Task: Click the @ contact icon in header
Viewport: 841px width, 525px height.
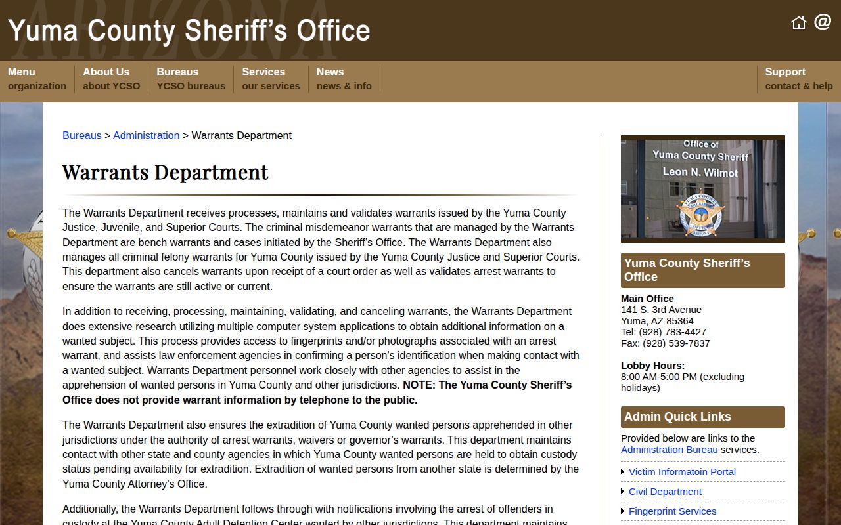Action: point(823,22)
